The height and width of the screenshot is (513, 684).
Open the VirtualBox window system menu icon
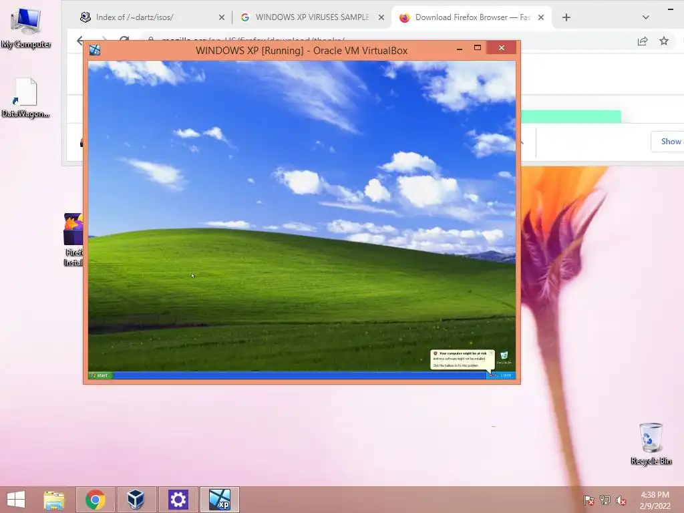click(95, 50)
